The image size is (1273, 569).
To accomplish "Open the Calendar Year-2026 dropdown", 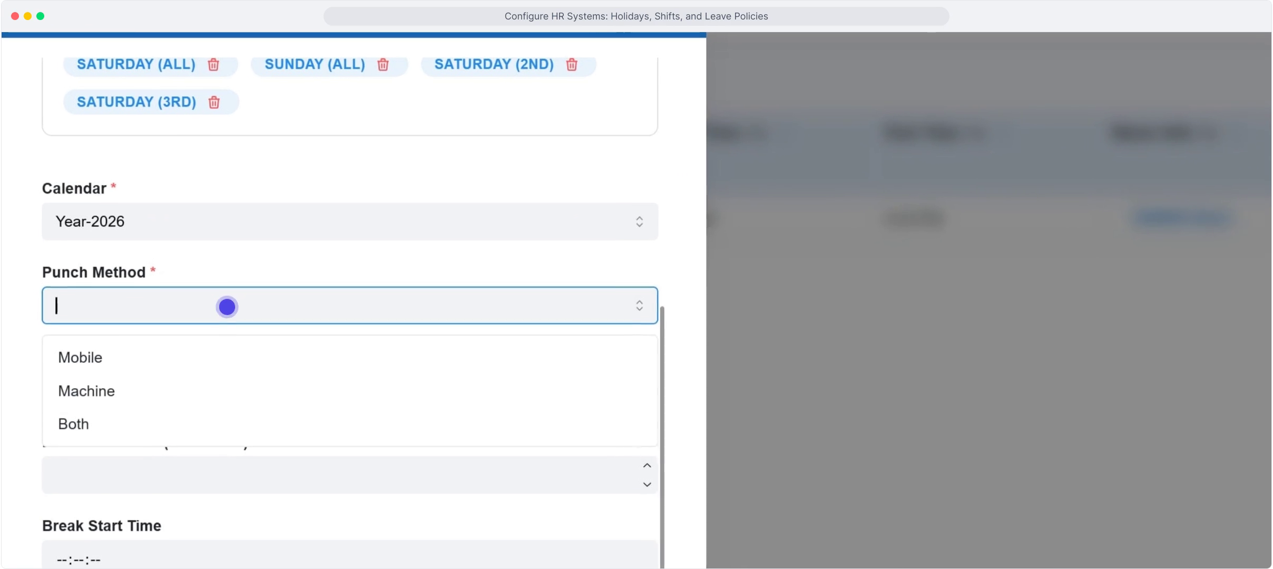I will pyautogui.click(x=350, y=221).
